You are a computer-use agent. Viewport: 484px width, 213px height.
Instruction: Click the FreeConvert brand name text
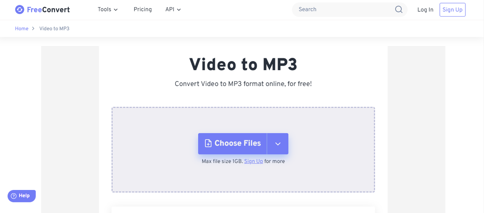[x=48, y=10]
